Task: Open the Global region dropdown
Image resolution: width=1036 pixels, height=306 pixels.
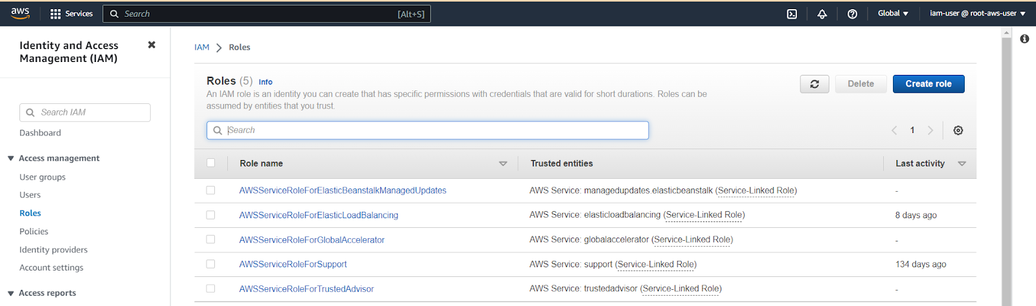Action: pyautogui.click(x=893, y=14)
